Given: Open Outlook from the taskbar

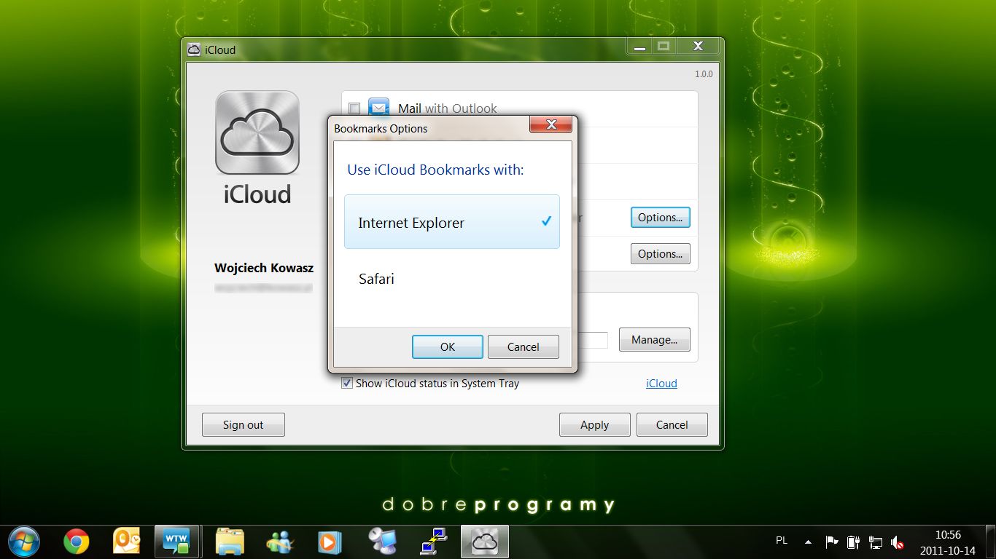Looking at the screenshot, I should (x=126, y=542).
